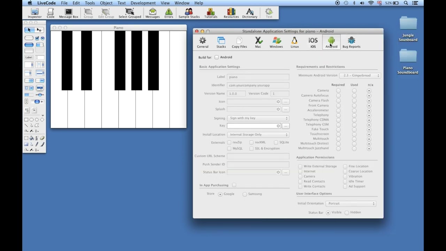Choose the eraser paint tool

tap(42, 138)
